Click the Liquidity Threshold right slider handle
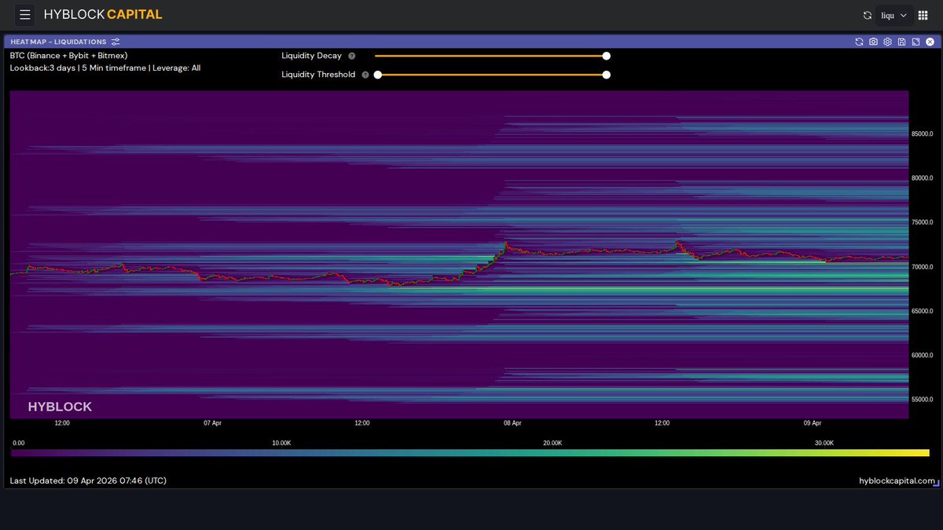Screen dimensions: 943x530 606,75
